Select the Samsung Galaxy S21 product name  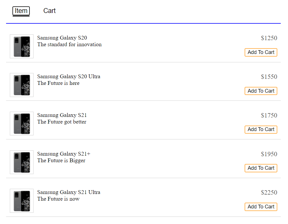[62, 115]
